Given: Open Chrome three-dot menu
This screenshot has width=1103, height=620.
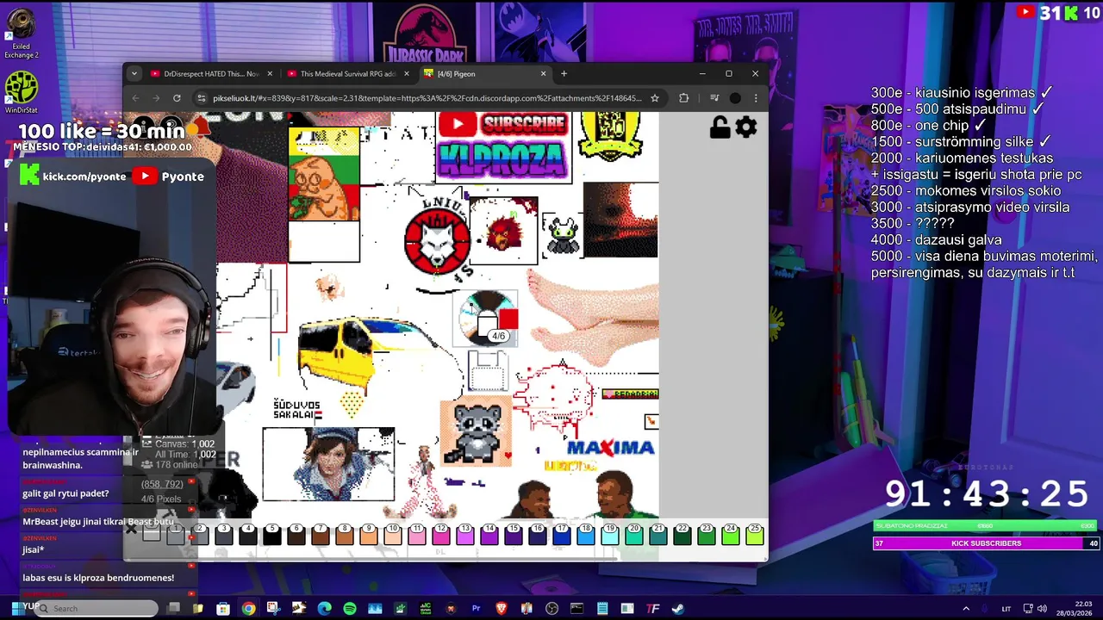Looking at the screenshot, I should click(756, 98).
